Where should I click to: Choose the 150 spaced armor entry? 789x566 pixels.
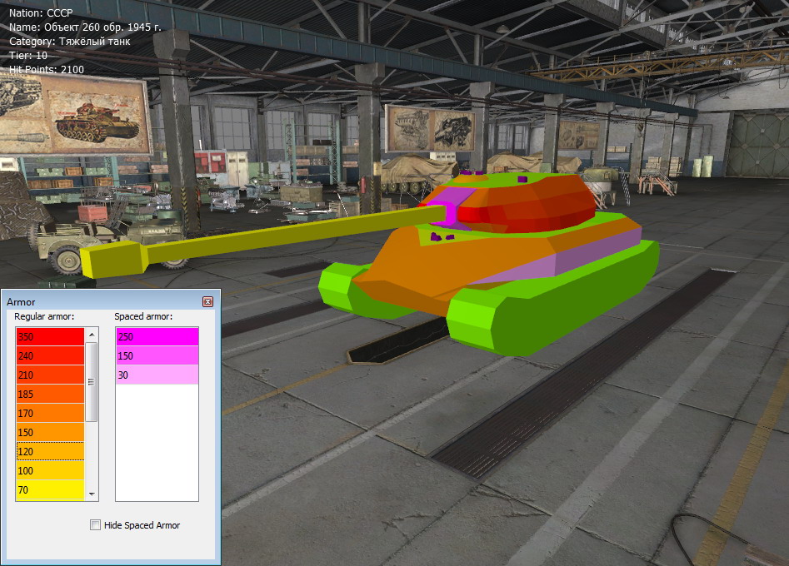[x=157, y=355]
